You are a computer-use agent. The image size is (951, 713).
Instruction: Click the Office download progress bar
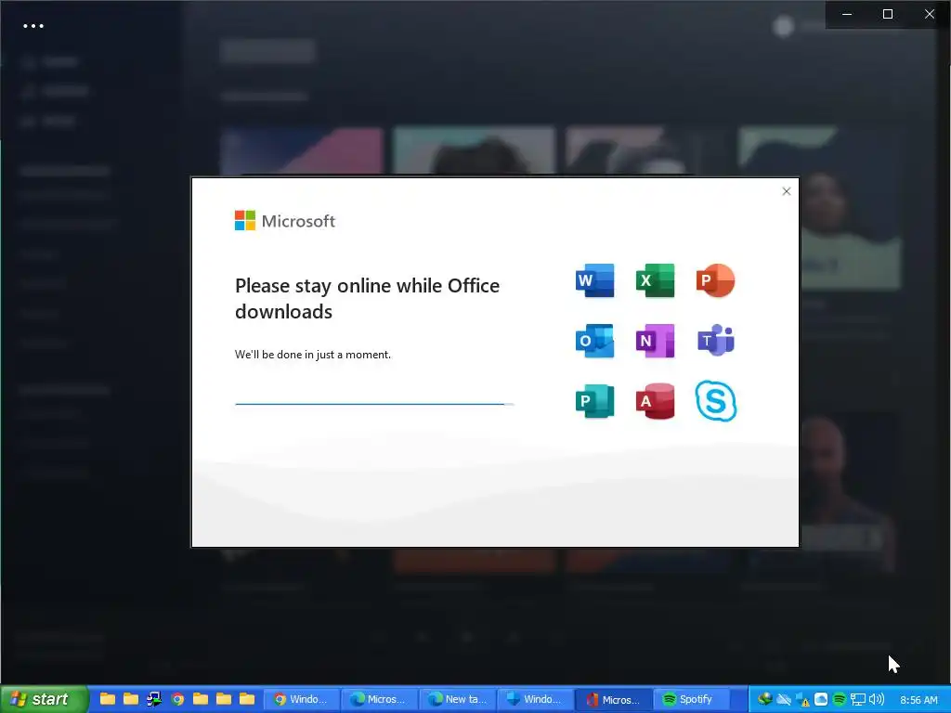374,404
